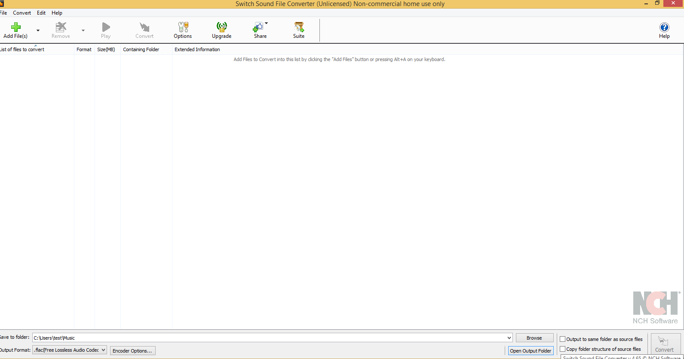The width and height of the screenshot is (684, 359).
Task: Open the Convert menu in the menu bar
Action: [22, 13]
